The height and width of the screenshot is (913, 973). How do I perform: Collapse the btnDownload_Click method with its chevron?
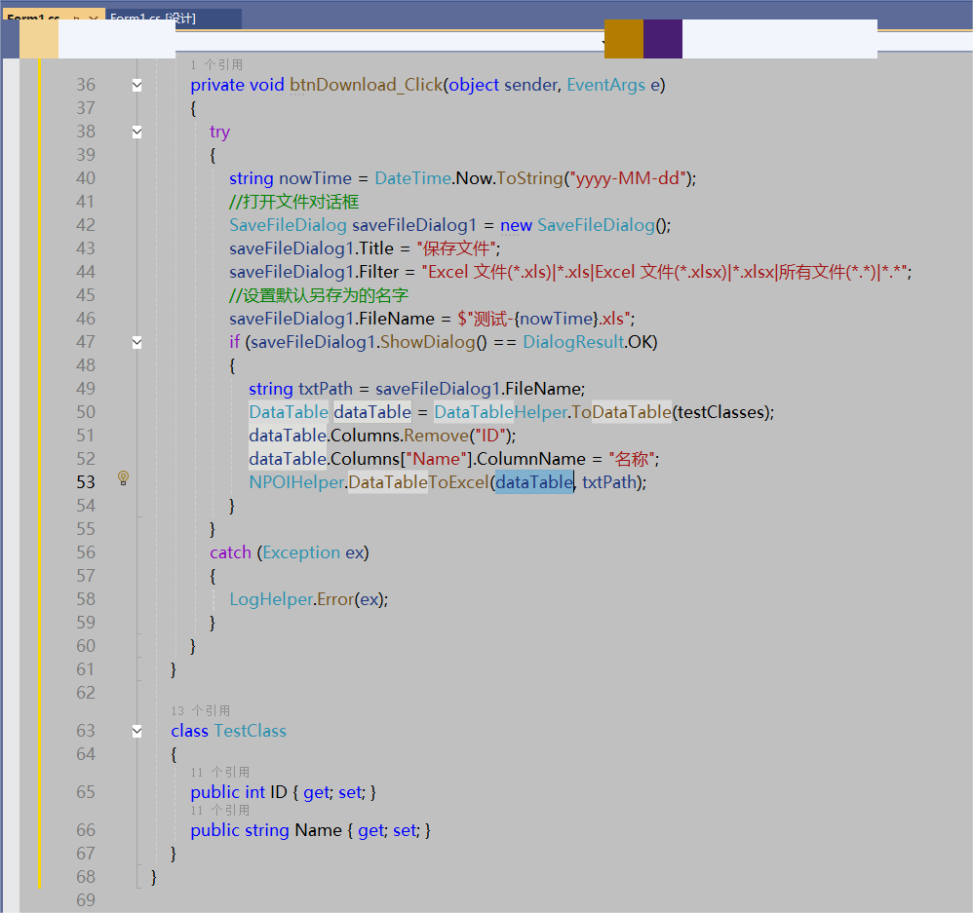(x=136, y=84)
